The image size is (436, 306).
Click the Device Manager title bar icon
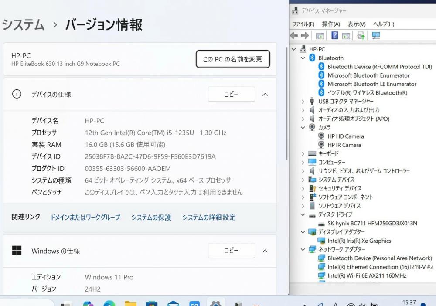[x=295, y=10]
